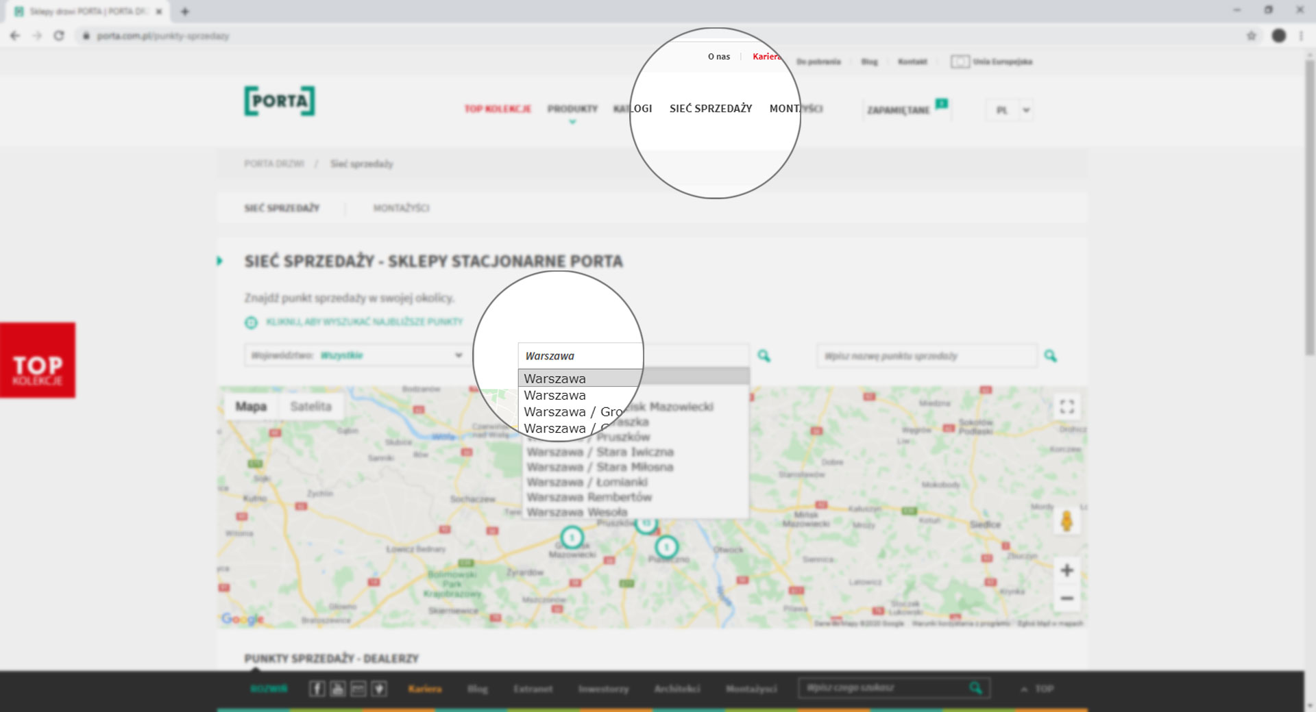Image resolution: width=1316 pixels, height=712 pixels.
Task: Open the O nas link
Action: point(719,57)
